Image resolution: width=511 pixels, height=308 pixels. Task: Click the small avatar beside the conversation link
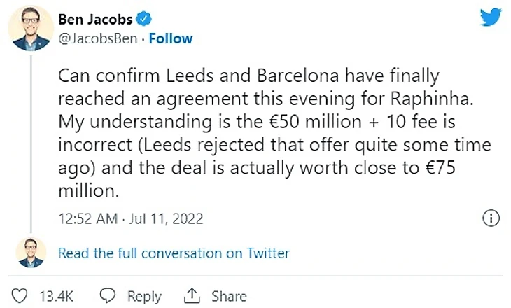(31, 253)
